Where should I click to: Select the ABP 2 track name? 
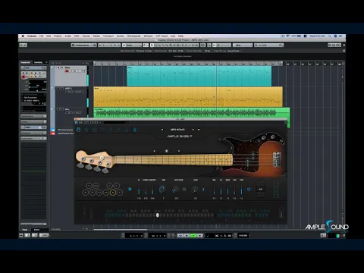pyautogui.click(x=68, y=88)
